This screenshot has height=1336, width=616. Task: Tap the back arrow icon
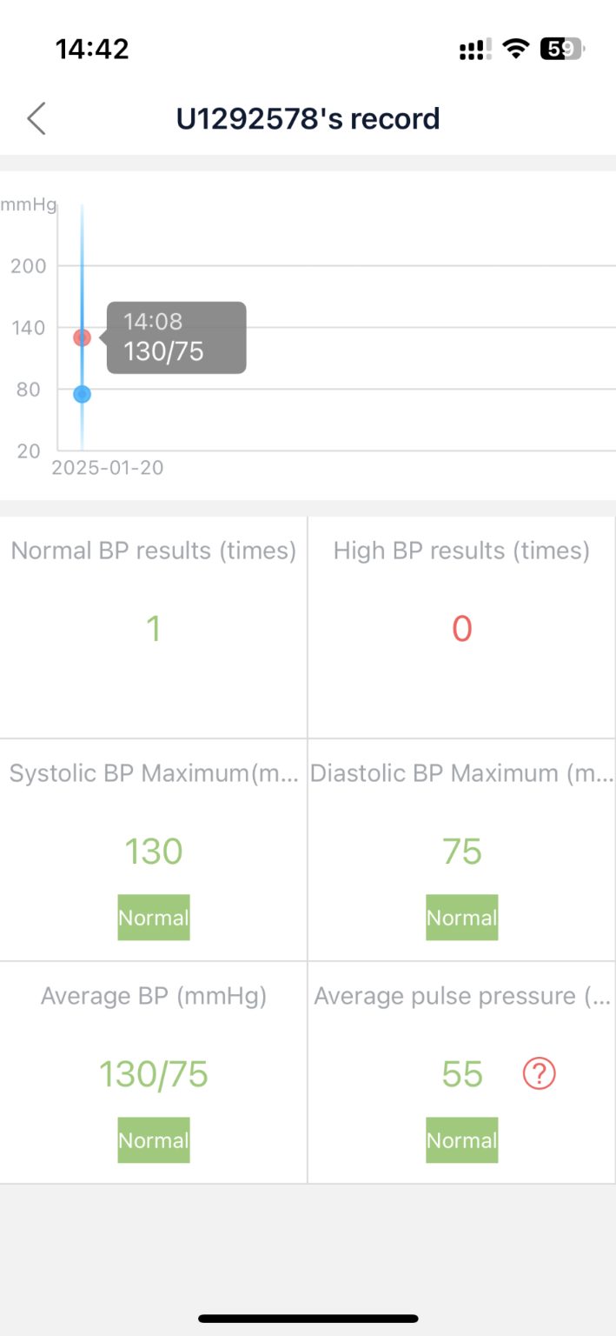click(x=36, y=118)
